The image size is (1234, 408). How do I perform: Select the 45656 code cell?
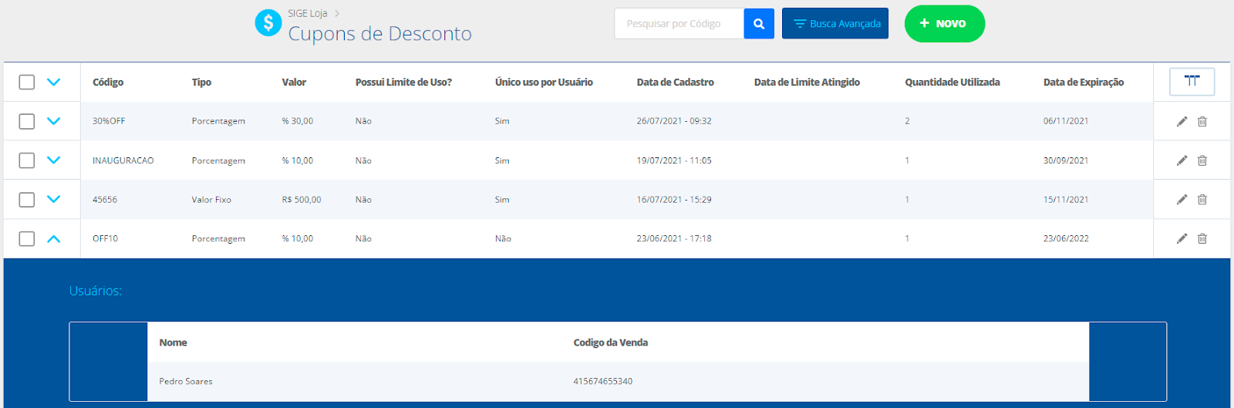(105, 200)
